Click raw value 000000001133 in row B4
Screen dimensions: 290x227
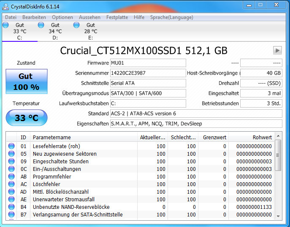(x=254, y=207)
